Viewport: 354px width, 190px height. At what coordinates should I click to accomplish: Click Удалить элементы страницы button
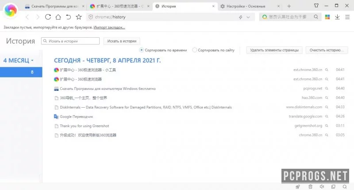pyautogui.click(x=274, y=50)
